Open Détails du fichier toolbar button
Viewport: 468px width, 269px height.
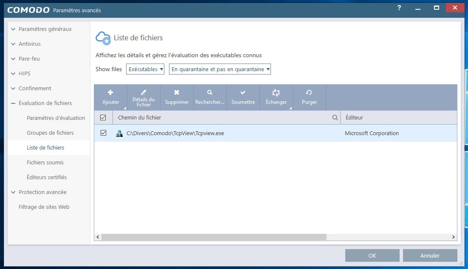point(144,97)
